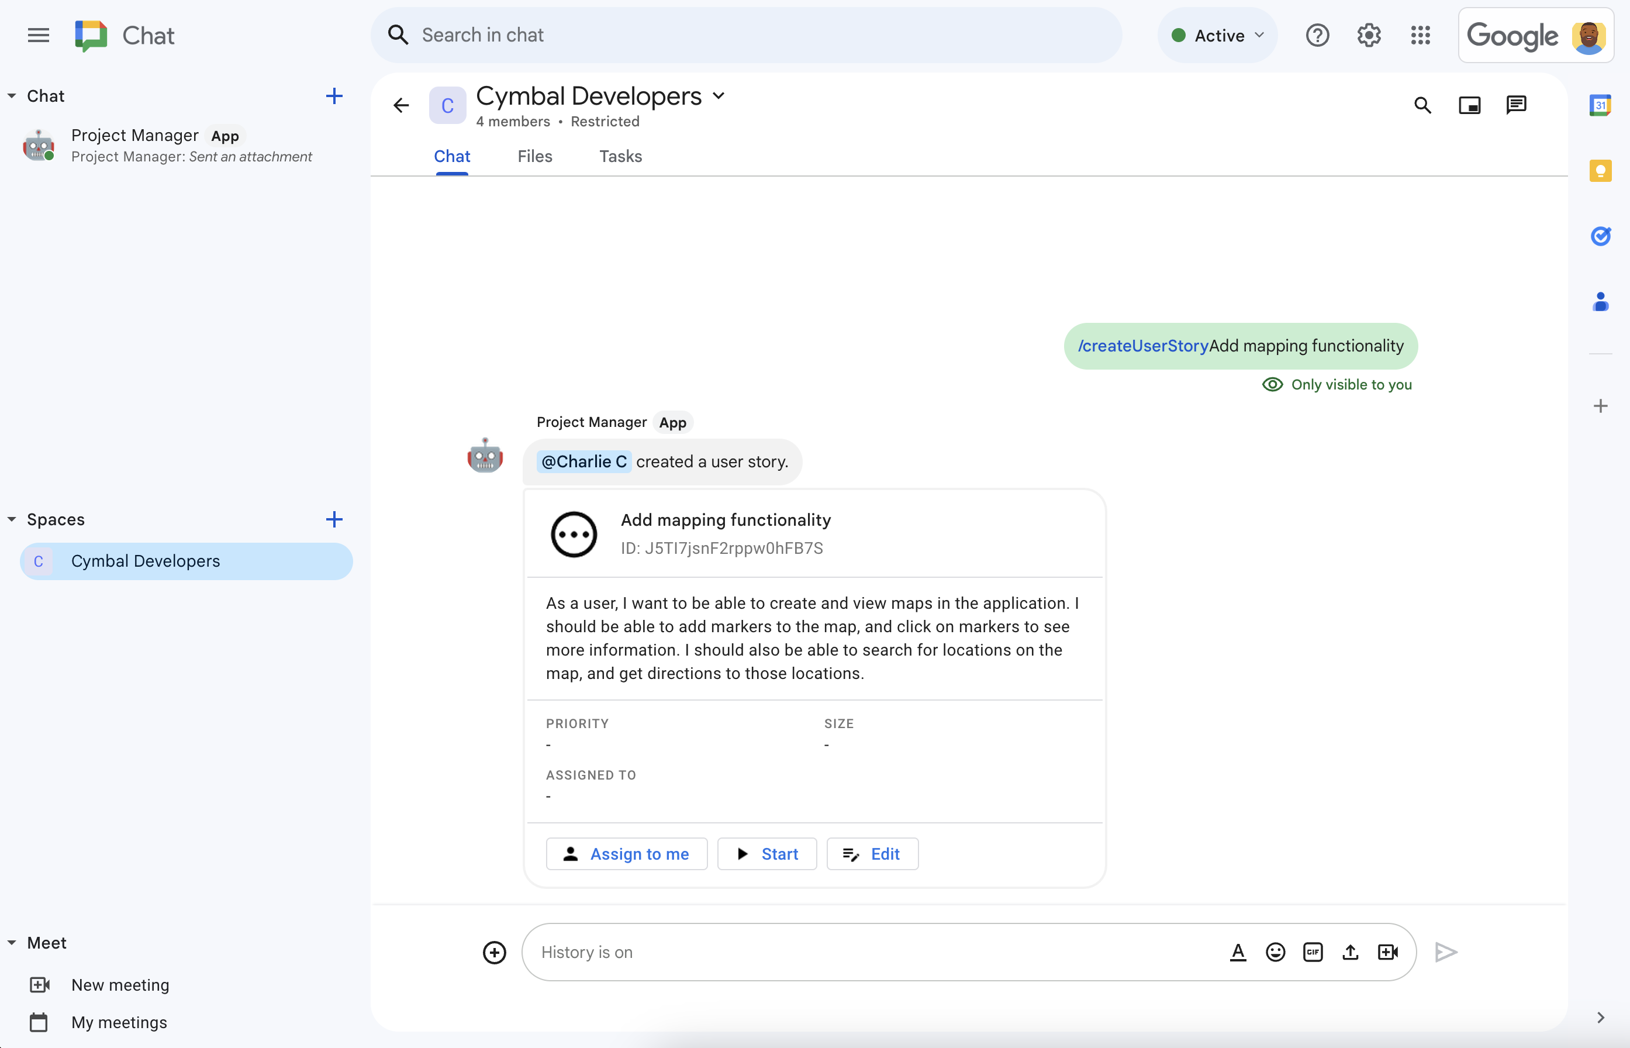Open Google Apps grid icon
This screenshot has width=1630, height=1048.
point(1421,36)
